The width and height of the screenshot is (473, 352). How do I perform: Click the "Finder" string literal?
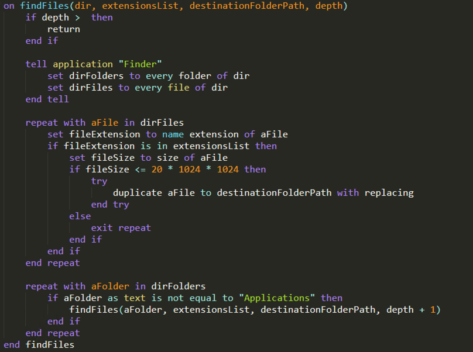click(x=140, y=64)
